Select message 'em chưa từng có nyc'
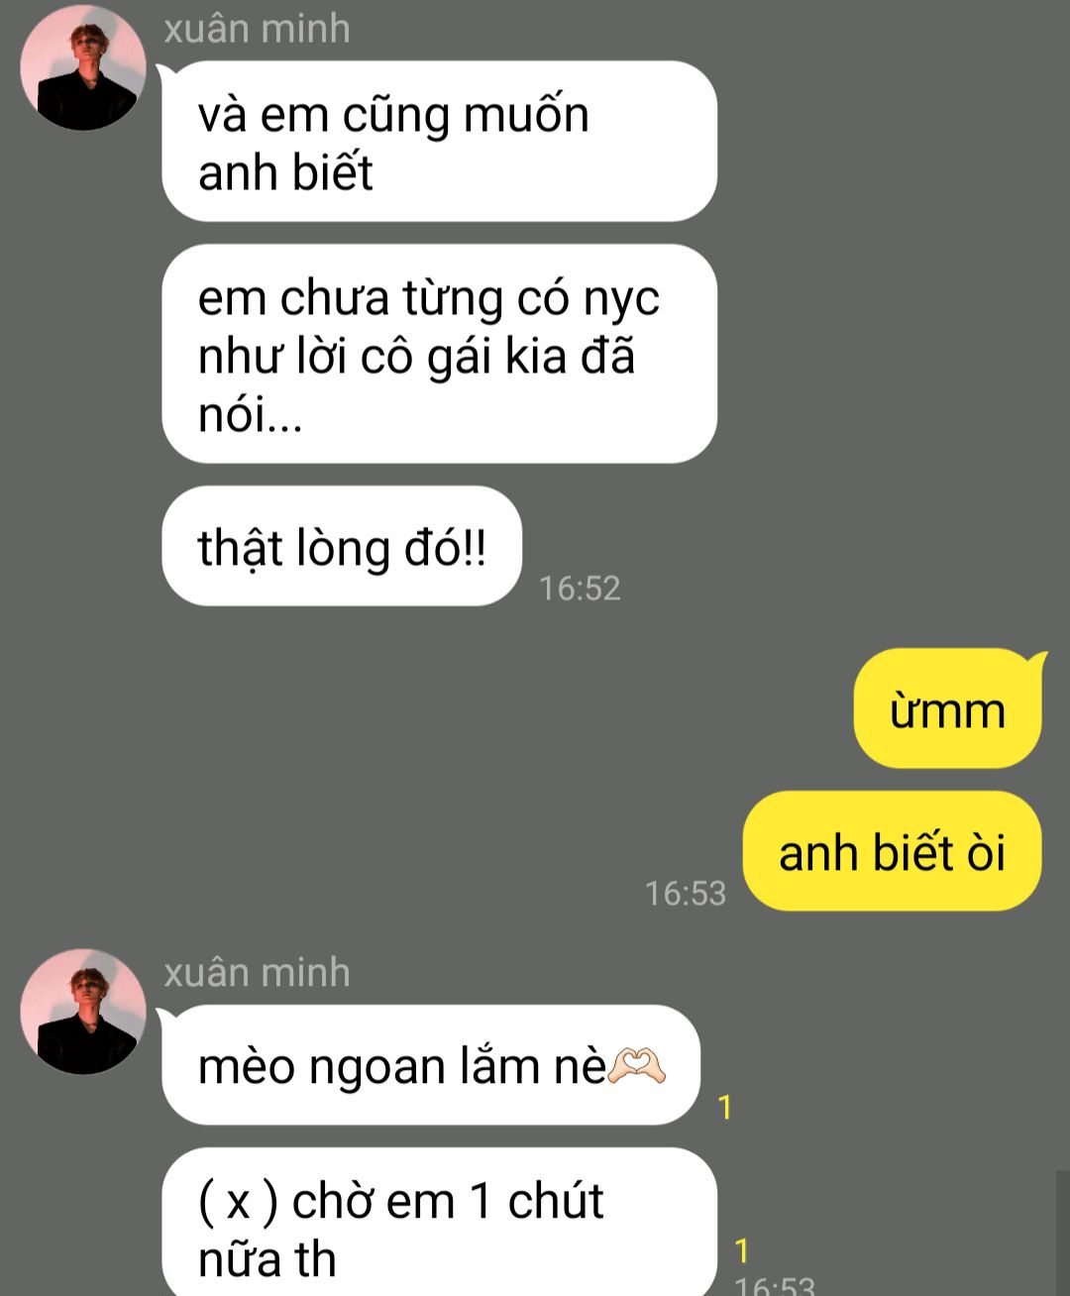Screen dimensions: 1070x1296 pos(439,354)
